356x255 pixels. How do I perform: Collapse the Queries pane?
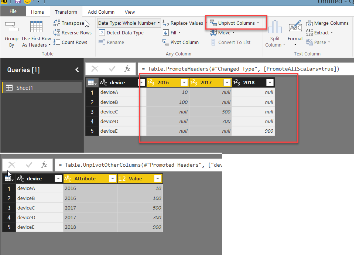[x=77, y=70]
